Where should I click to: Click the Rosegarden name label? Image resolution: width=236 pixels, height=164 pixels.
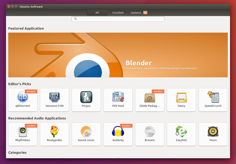55,140
